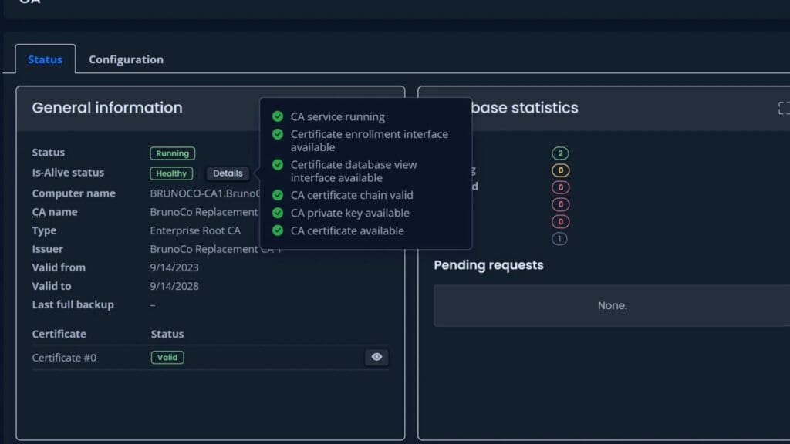The height and width of the screenshot is (444, 790).
Task: Open Is-Alive status Details
Action: click(228, 173)
